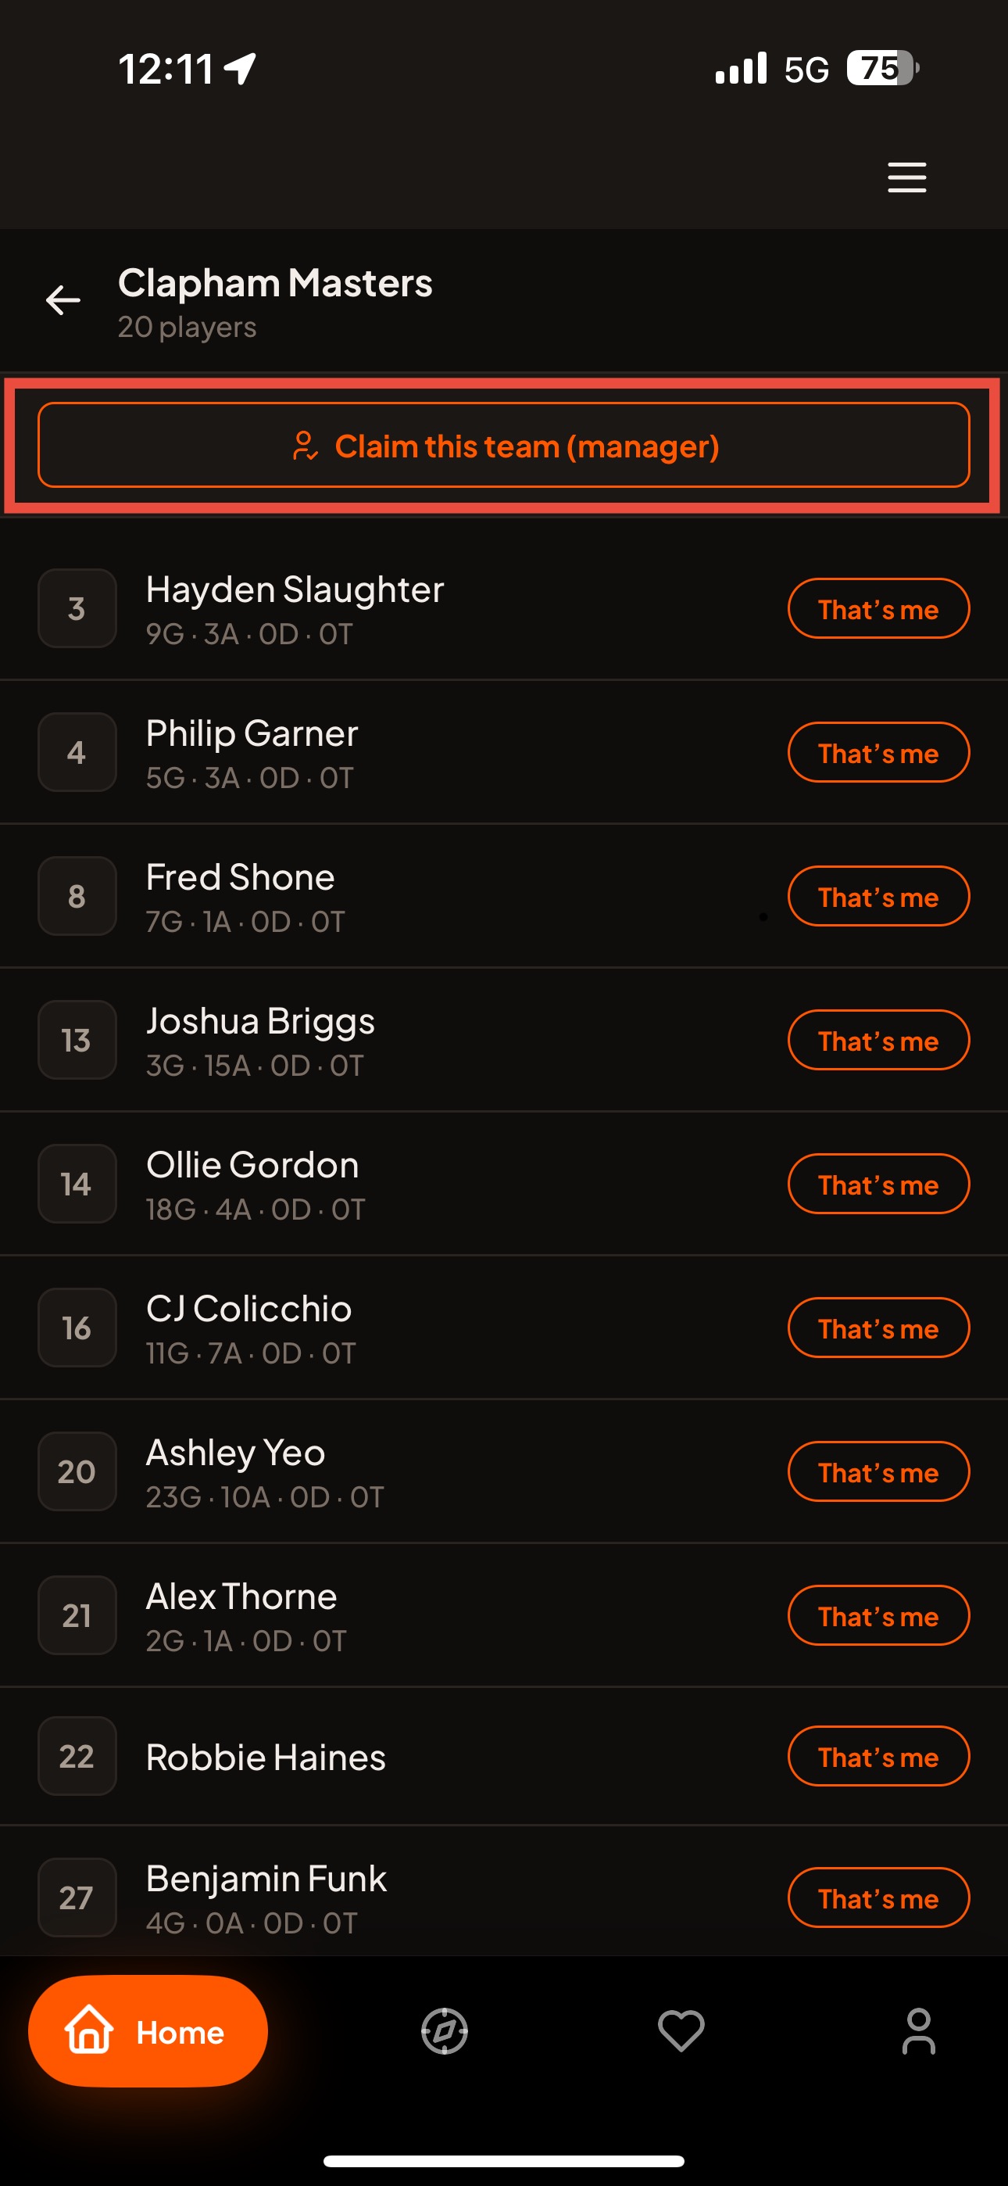1008x2186 pixels.
Task: Select jersey number 3 badge
Action: (77, 608)
